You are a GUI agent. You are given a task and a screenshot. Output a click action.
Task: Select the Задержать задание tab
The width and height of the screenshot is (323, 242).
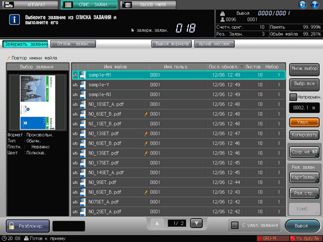point(25,44)
